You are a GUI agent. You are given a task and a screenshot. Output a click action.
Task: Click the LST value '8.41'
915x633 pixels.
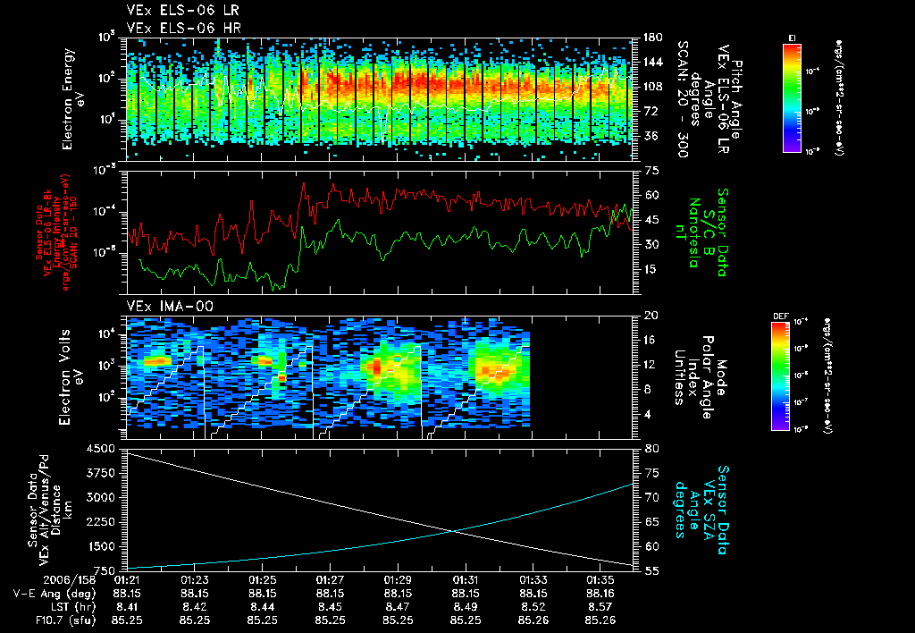(127, 607)
